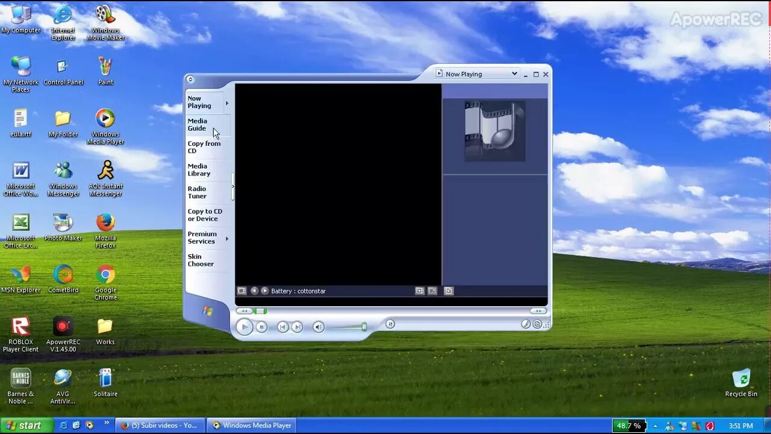Click the rewind button on seek bar

click(x=243, y=311)
